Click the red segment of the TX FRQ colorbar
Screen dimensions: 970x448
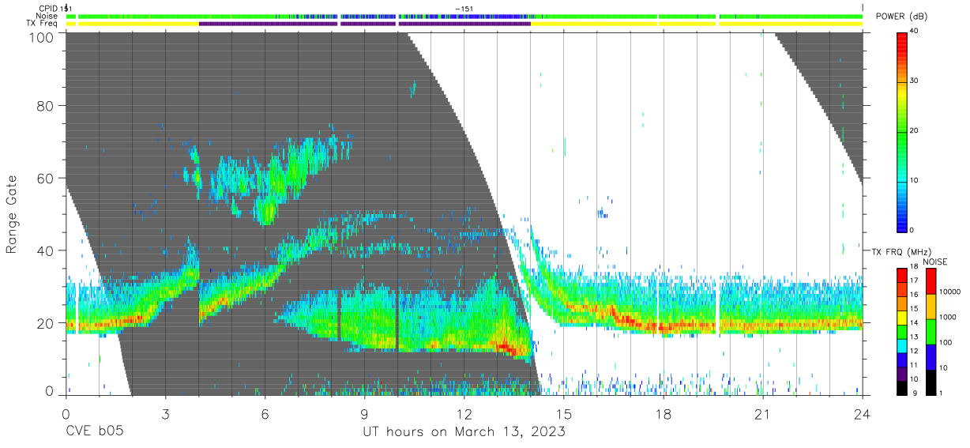point(904,273)
